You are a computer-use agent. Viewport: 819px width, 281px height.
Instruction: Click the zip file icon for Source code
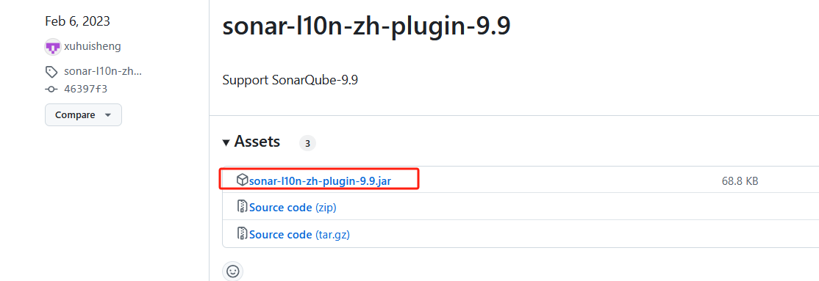click(242, 206)
